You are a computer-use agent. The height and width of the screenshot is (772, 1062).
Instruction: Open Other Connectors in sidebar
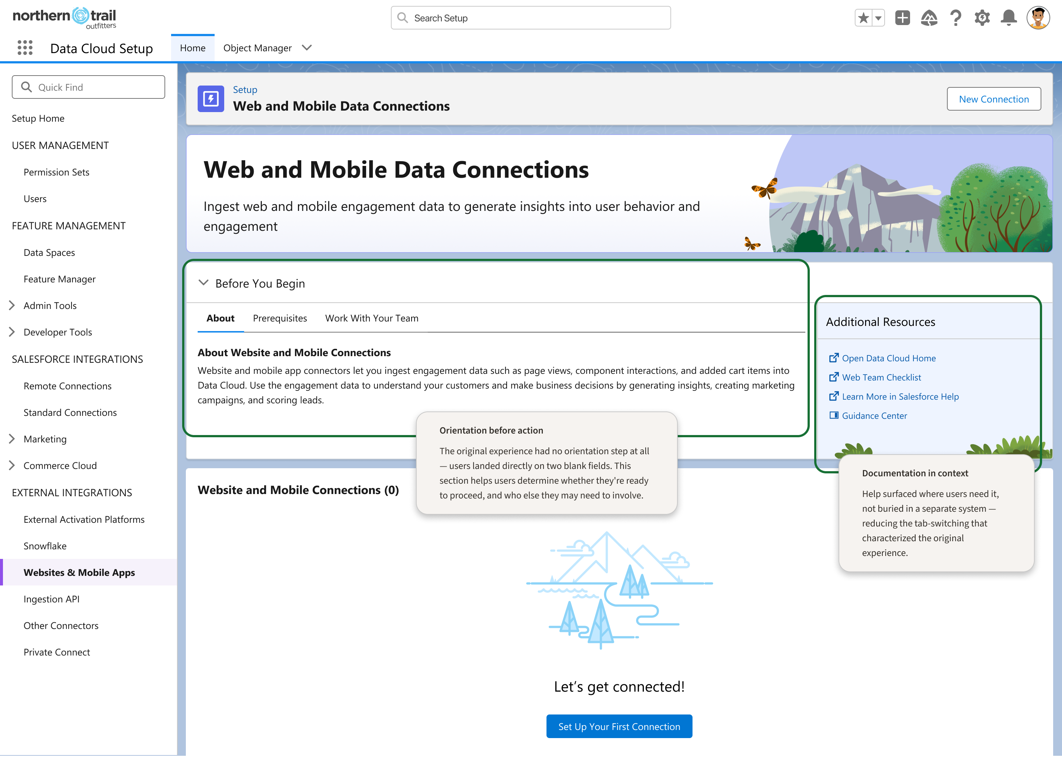coord(61,626)
